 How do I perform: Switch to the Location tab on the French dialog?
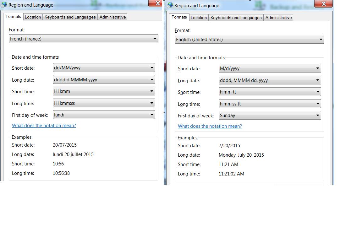33,17
